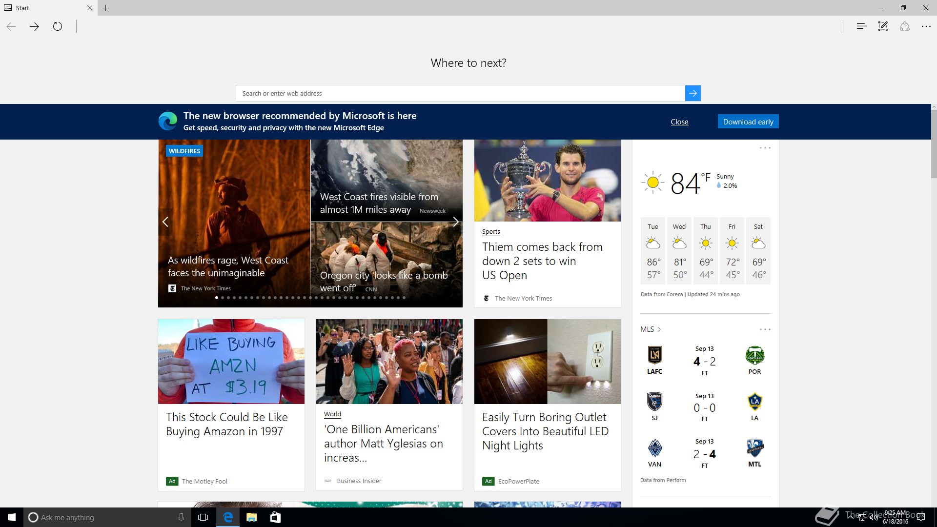937x527 pixels.
Task: Open the LED outlet cover night light image
Action: pyautogui.click(x=548, y=362)
